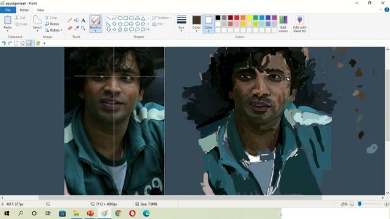Choose the Diamond shape
390x219 pixels.
click(115, 24)
